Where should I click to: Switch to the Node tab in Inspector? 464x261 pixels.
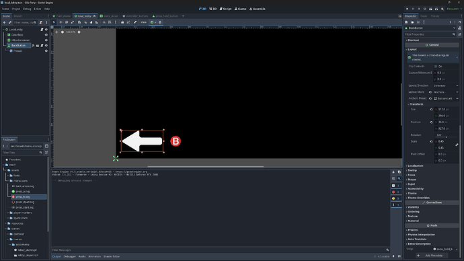[x=424, y=16]
